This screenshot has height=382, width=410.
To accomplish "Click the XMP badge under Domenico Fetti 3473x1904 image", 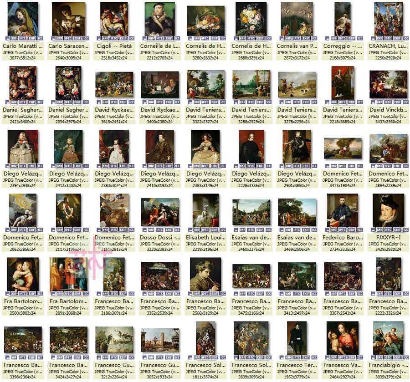I will pos(333,166).
